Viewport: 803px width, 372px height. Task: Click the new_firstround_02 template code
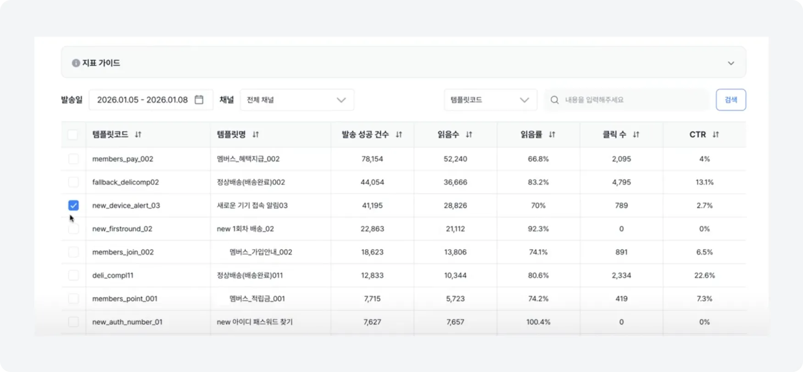pyautogui.click(x=122, y=229)
